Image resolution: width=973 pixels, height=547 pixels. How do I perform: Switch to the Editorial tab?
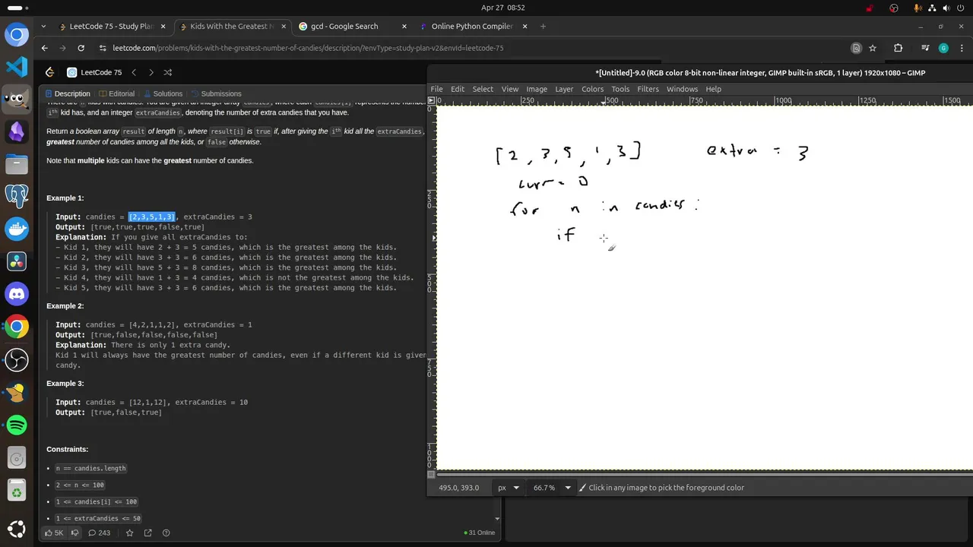pyautogui.click(x=116, y=93)
